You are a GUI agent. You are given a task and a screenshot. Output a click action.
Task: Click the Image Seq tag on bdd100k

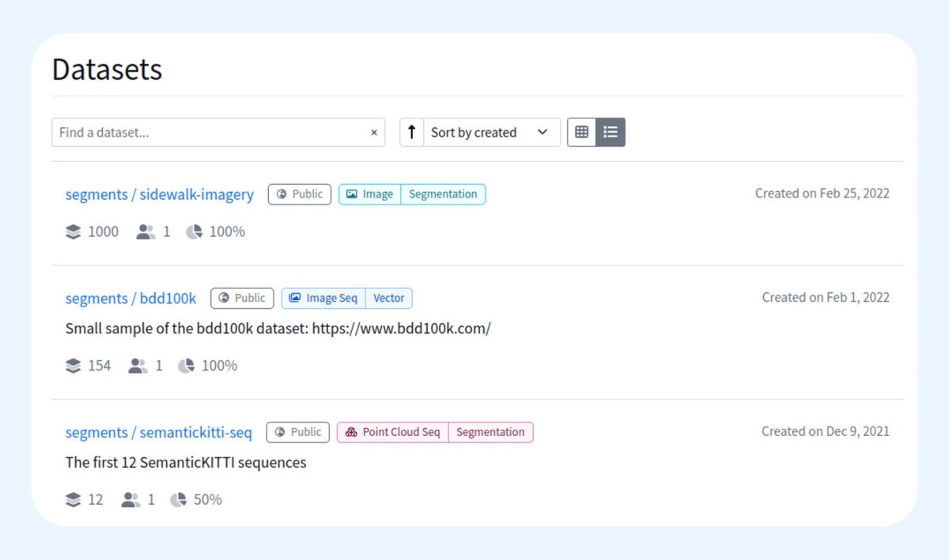323,299
